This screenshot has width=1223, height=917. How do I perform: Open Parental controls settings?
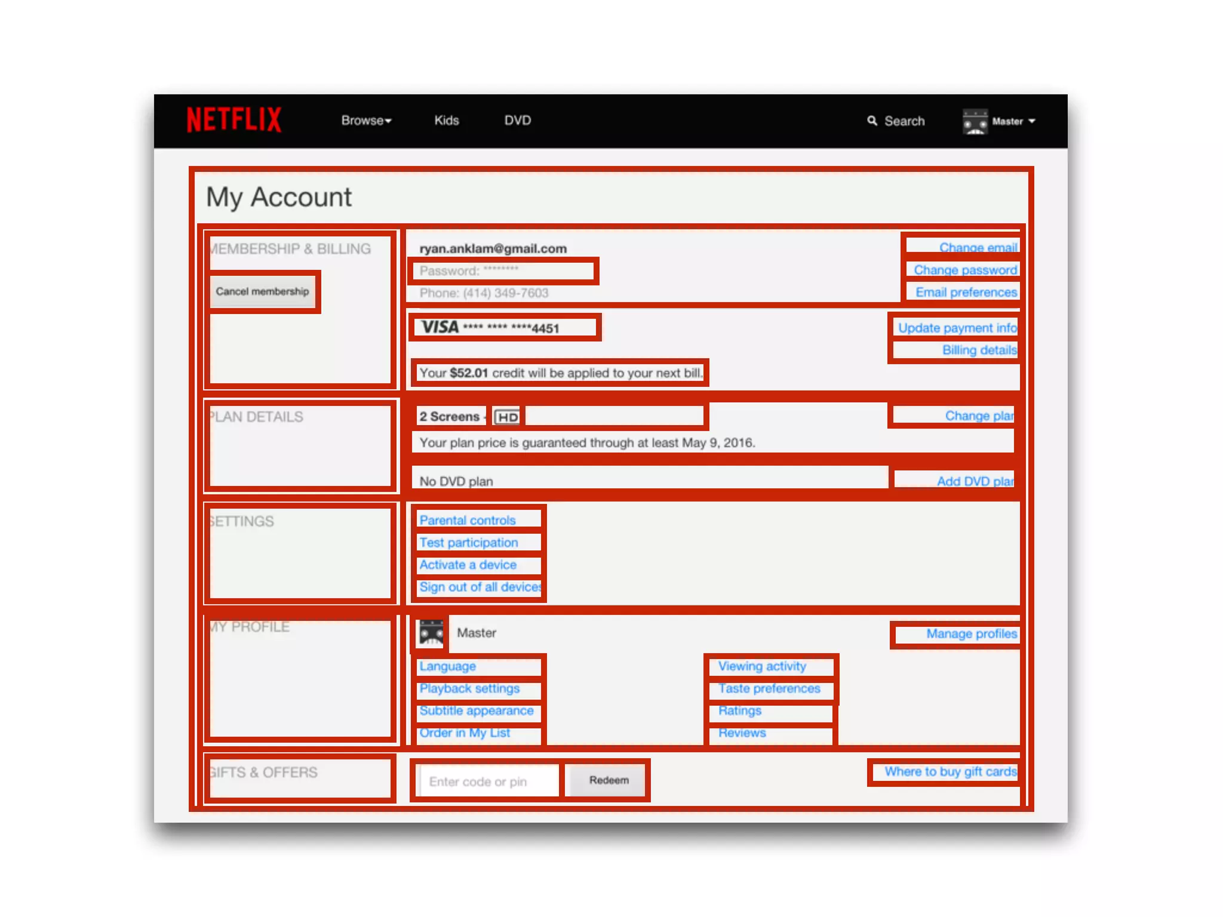[x=467, y=520]
